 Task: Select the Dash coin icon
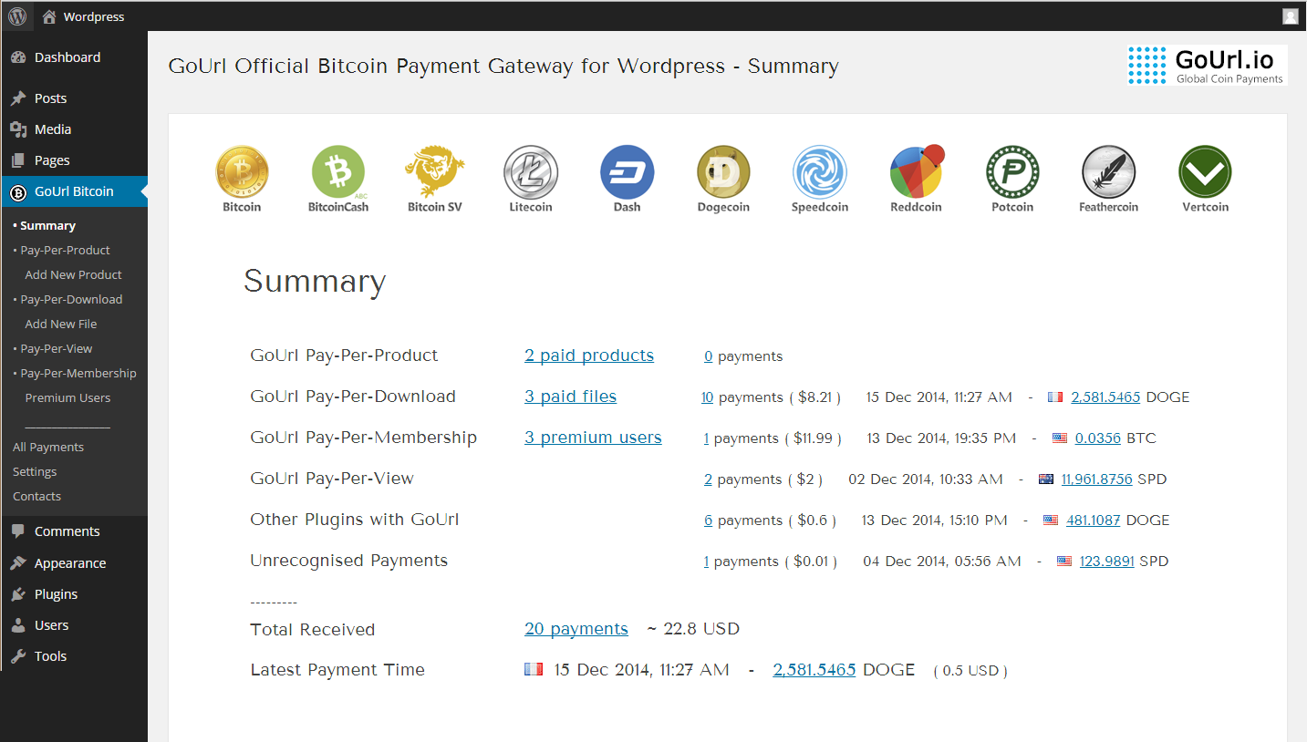(x=627, y=172)
